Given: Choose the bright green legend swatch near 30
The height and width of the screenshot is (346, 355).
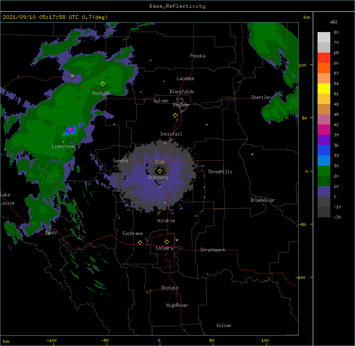Looking at the screenshot, I should click(324, 171).
